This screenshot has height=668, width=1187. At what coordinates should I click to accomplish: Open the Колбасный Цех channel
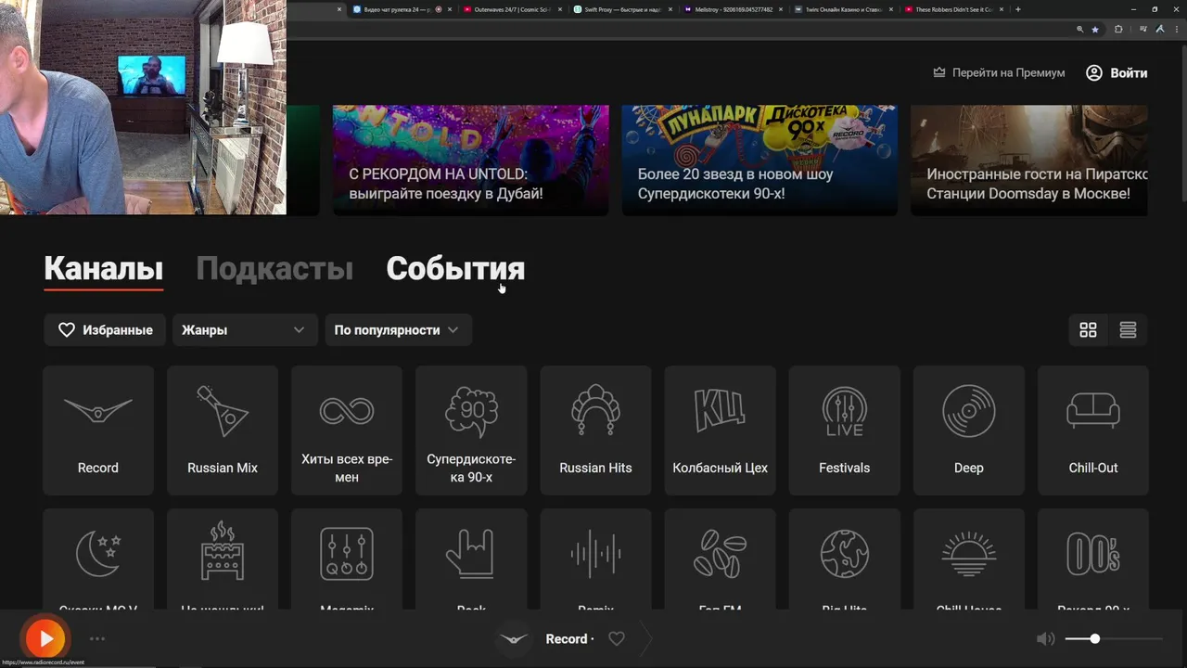point(720,430)
